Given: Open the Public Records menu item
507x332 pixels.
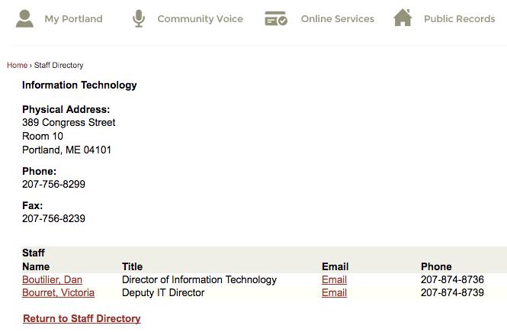Looking at the screenshot, I should click(459, 19).
